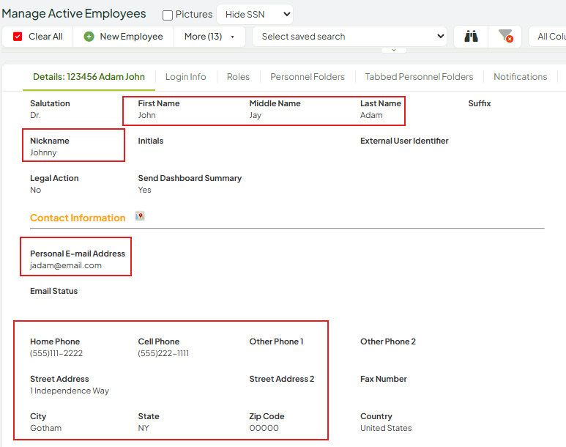Click the Country value United States
The image size is (566, 447).
pyautogui.click(x=386, y=428)
